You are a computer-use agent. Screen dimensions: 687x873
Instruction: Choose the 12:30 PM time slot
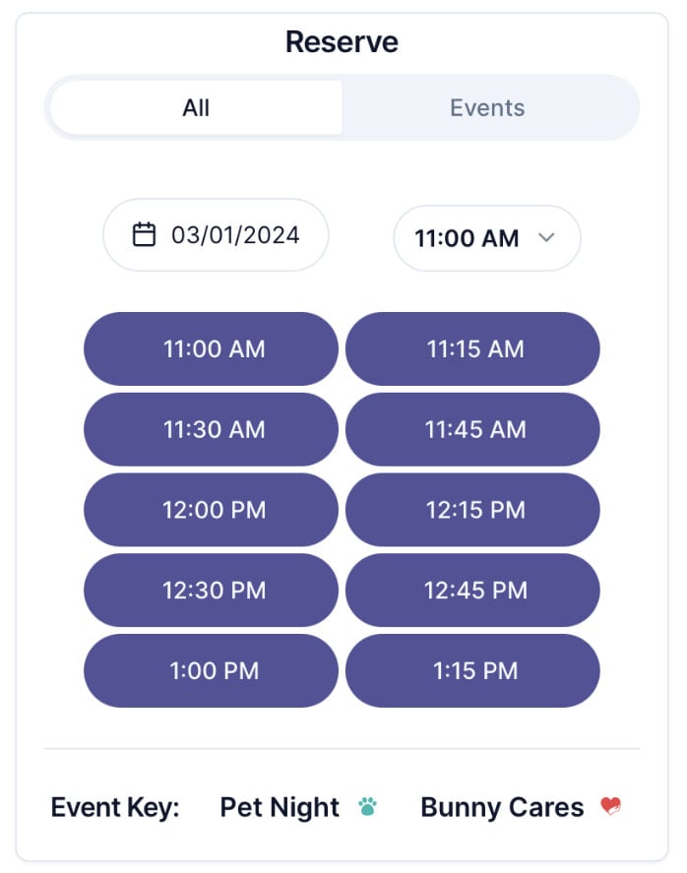212,591
